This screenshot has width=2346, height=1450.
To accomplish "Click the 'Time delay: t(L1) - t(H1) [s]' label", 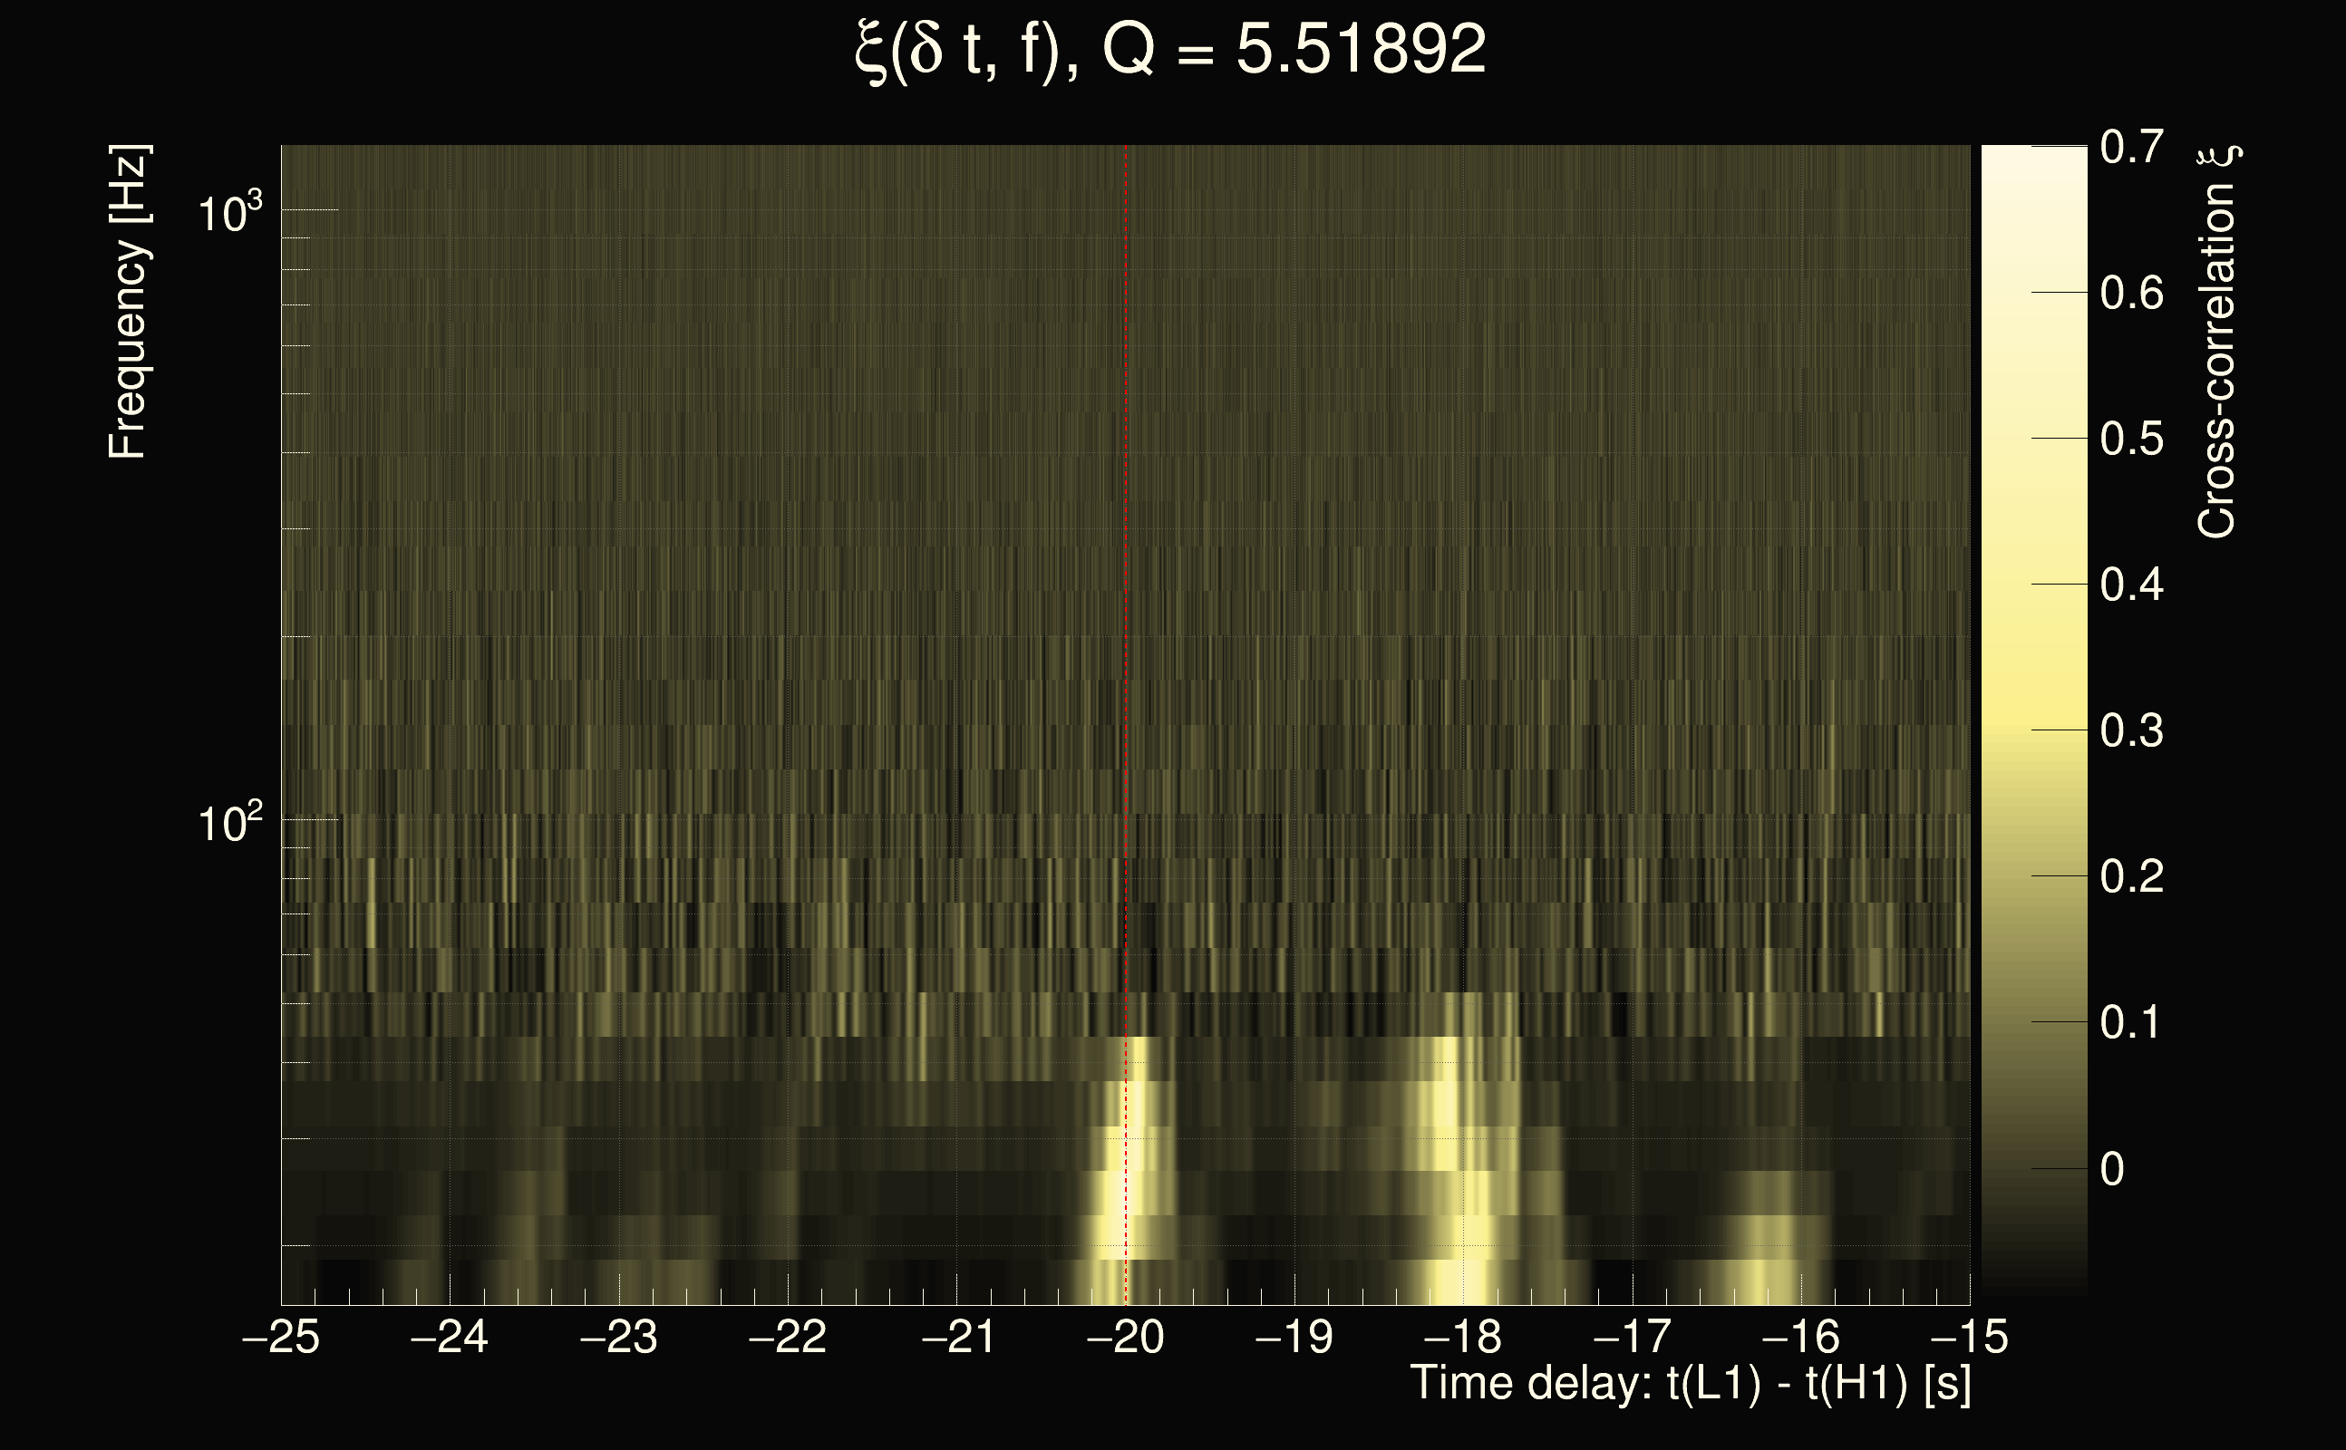I will pos(1690,1384).
